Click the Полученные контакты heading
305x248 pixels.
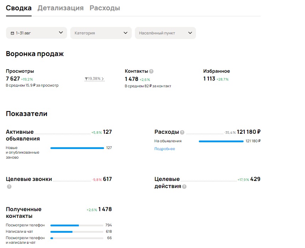point(23,213)
